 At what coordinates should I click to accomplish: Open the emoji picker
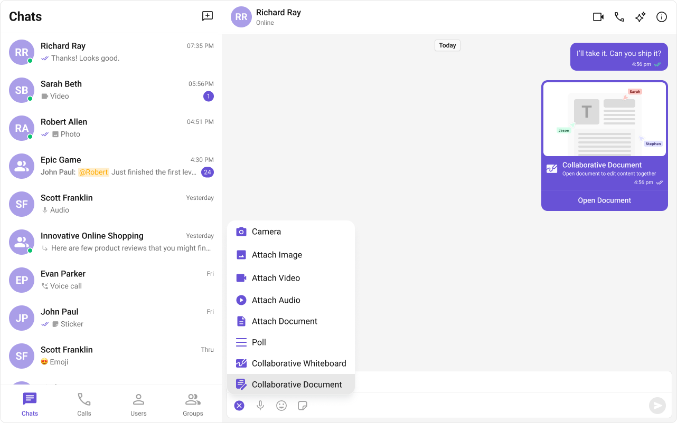(x=281, y=406)
